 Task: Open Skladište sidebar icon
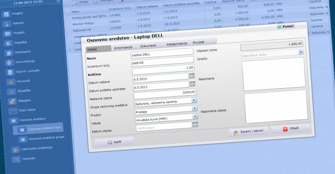(12, 92)
